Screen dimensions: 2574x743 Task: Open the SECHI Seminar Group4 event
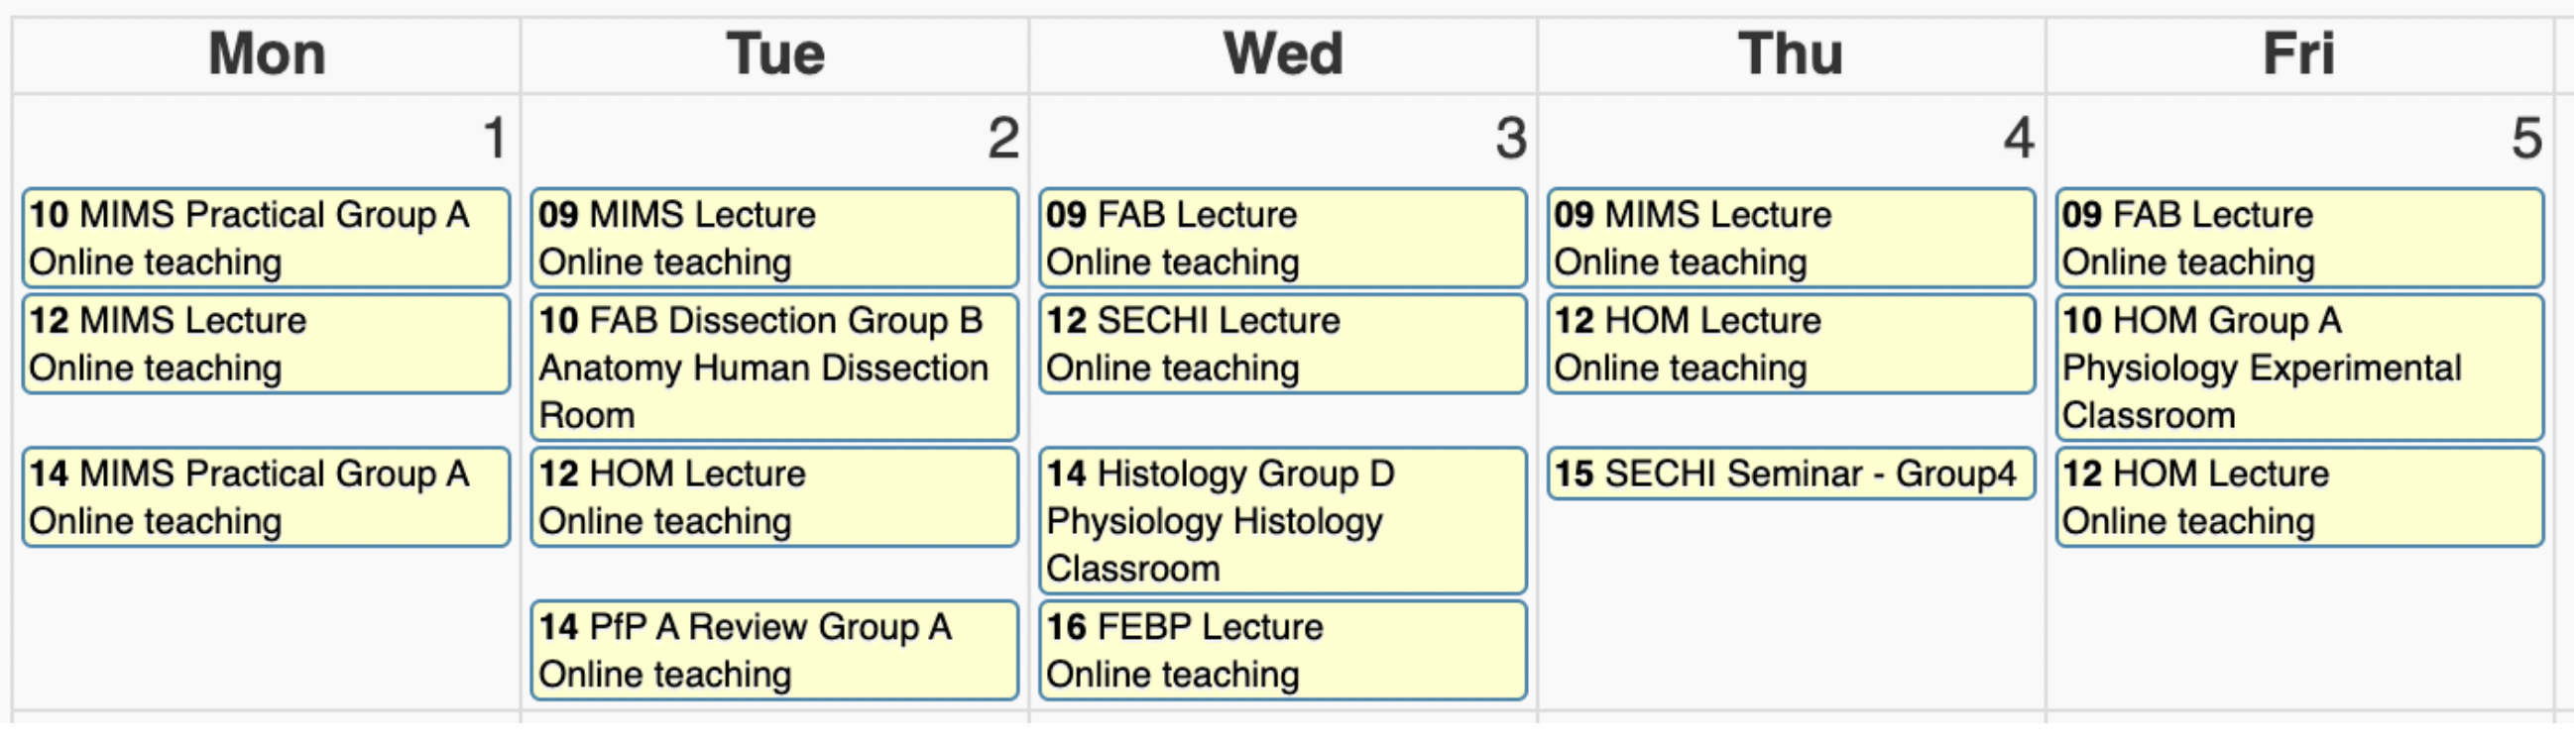[x=1791, y=474]
